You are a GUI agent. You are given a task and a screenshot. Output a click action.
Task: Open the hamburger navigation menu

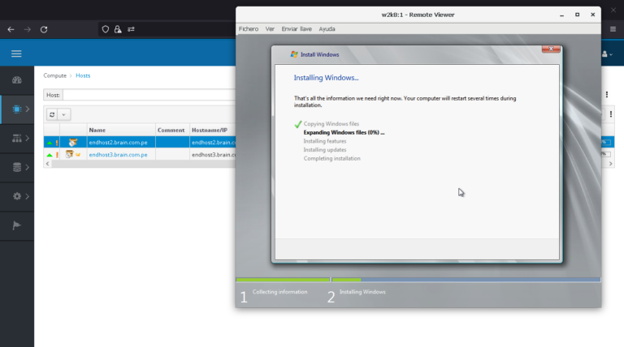(x=16, y=54)
